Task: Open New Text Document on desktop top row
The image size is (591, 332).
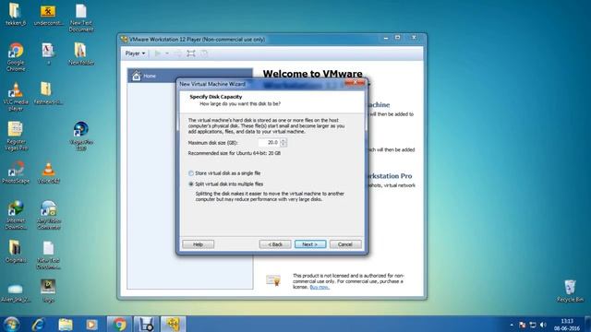Action: [x=81, y=18]
